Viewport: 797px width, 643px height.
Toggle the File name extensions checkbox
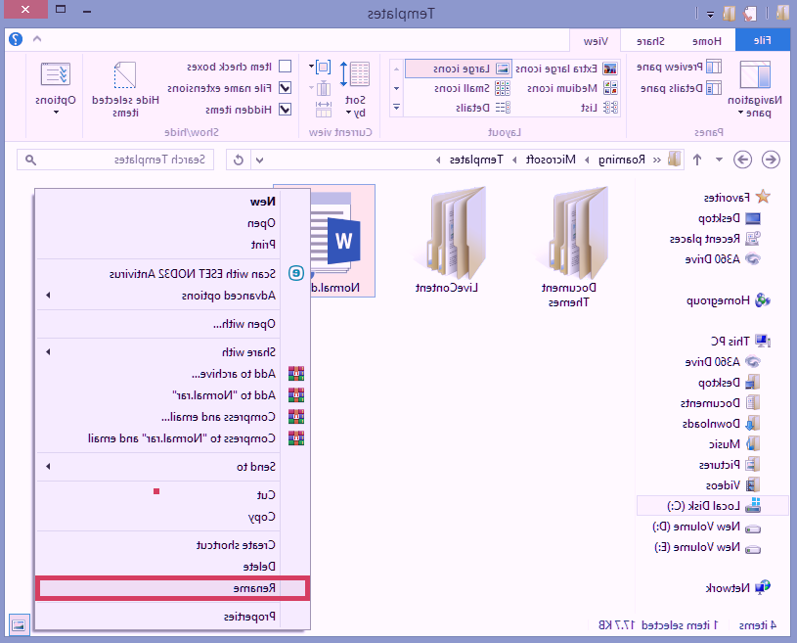(286, 88)
